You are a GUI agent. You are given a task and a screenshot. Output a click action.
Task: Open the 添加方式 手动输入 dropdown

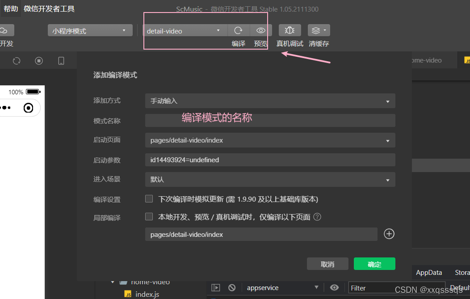(x=270, y=101)
